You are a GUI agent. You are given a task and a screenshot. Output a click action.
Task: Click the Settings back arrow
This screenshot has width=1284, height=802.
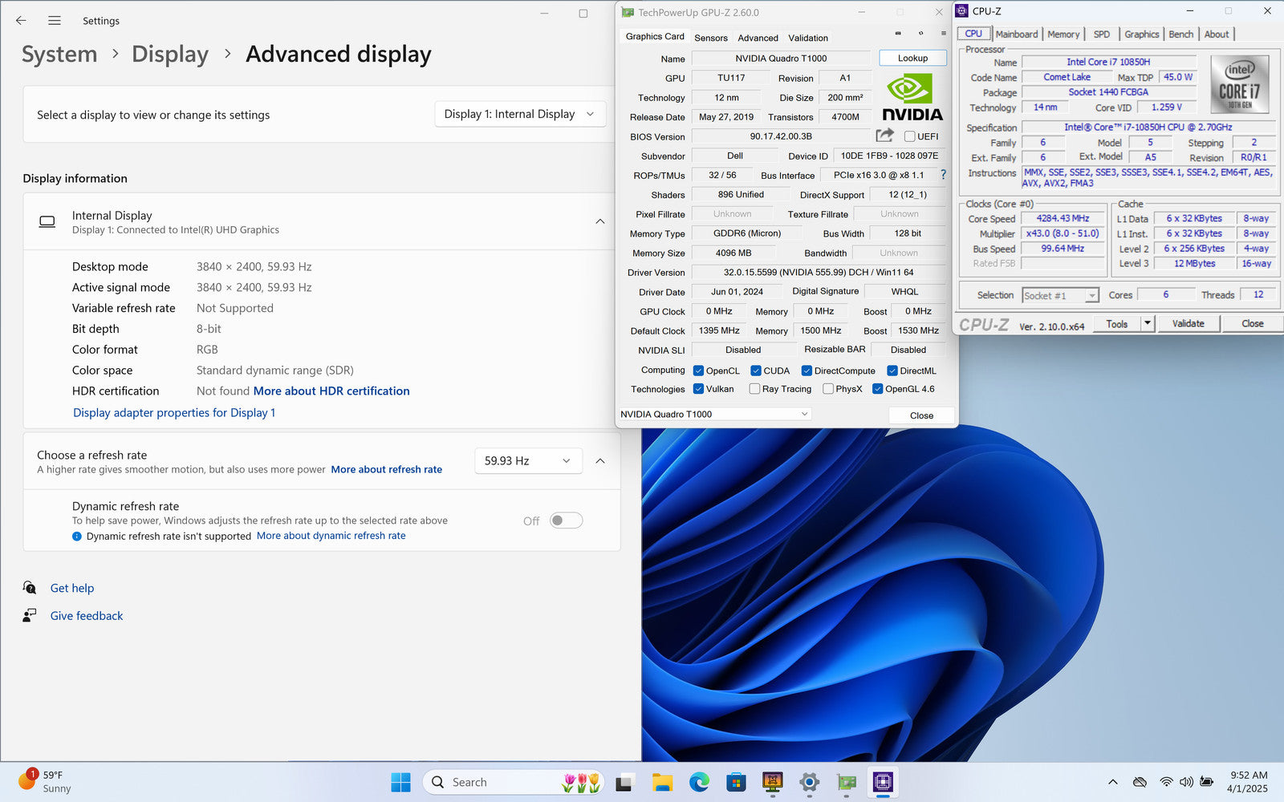22,21
